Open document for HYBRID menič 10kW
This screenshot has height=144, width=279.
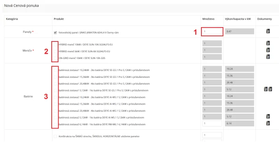[x=268, y=43]
